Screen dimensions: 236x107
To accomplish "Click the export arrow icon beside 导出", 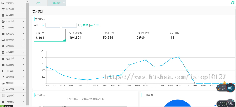I will click(91, 25).
